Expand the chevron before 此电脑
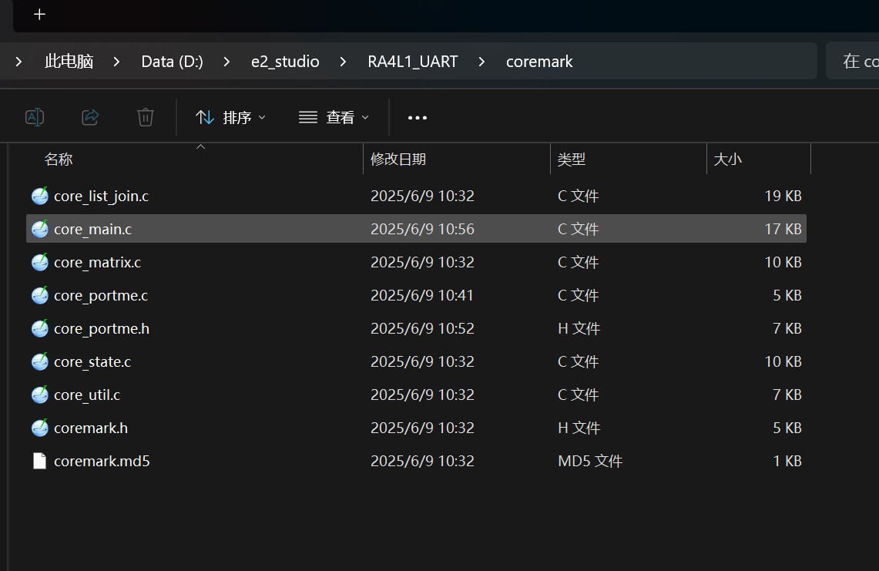The height and width of the screenshot is (571, 879). 18,62
